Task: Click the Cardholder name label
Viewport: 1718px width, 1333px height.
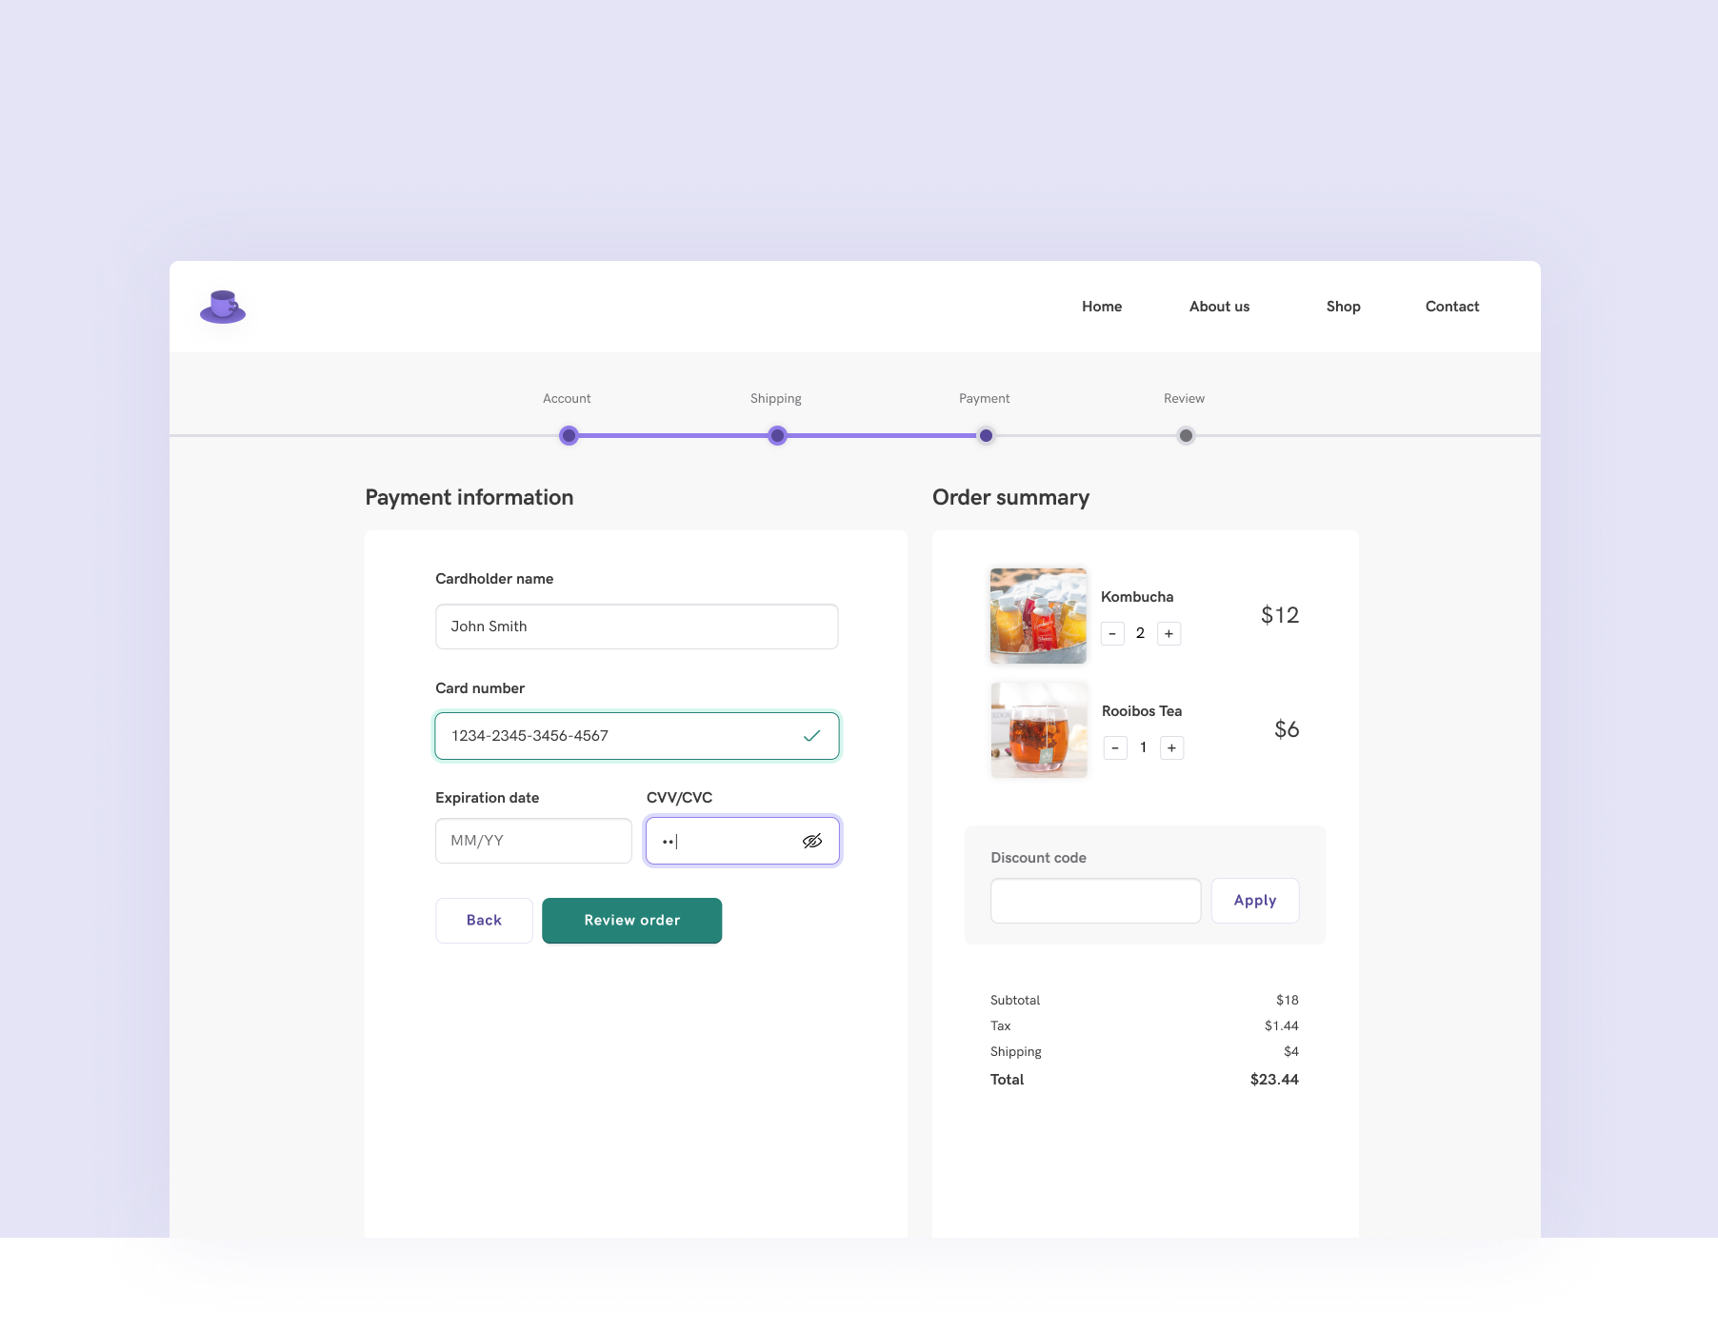Action: click(494, 579)
